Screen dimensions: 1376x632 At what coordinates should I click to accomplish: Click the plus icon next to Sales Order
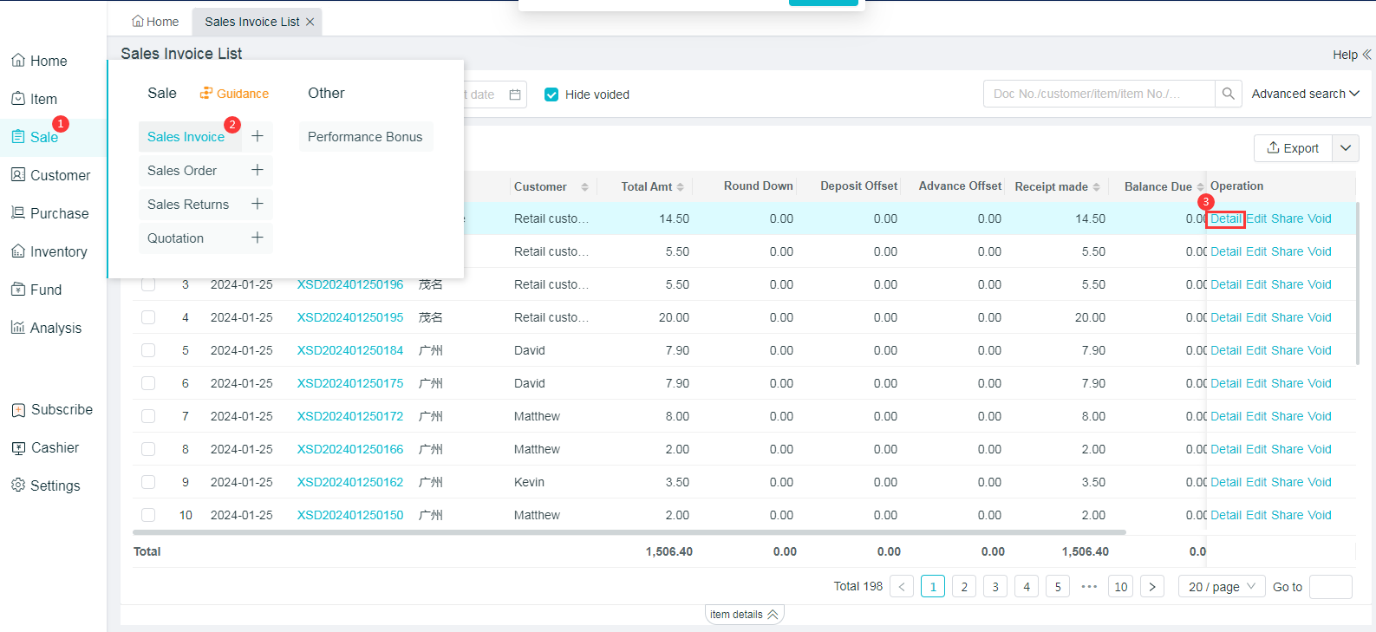click(x=257, y=170)
